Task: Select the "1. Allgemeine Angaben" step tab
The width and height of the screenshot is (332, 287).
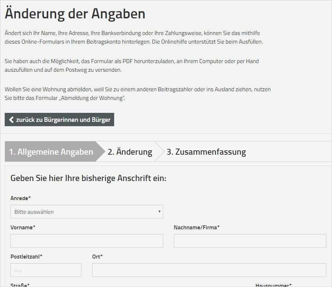Action: 50,151
